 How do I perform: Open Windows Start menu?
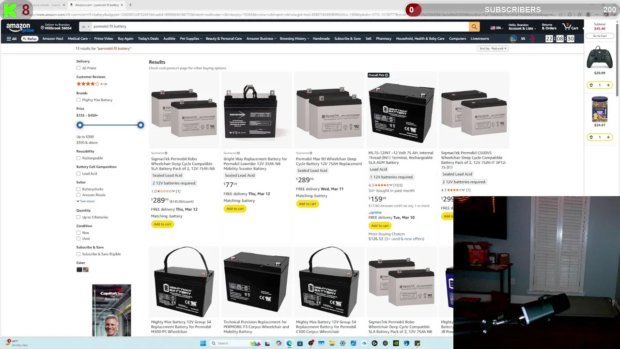click(x=203, y=343)
